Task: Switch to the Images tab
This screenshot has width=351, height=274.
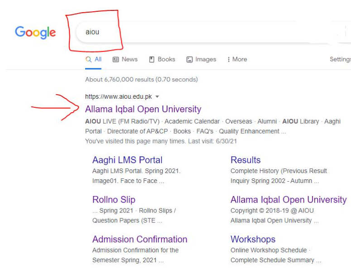Action: pyautogui.click(x=201, y=59)
